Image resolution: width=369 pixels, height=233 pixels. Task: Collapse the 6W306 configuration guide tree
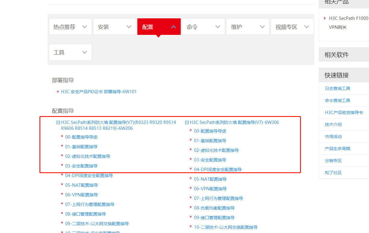[187, 123]
